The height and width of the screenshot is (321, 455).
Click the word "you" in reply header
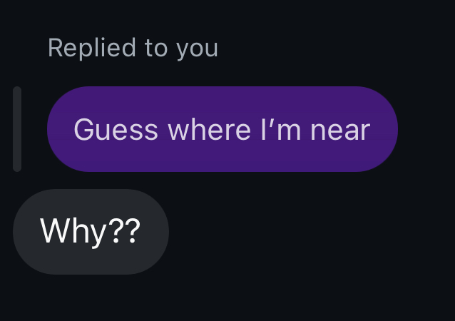pos(198,50)
